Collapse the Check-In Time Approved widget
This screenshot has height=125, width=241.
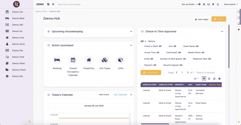click(142, 31)
